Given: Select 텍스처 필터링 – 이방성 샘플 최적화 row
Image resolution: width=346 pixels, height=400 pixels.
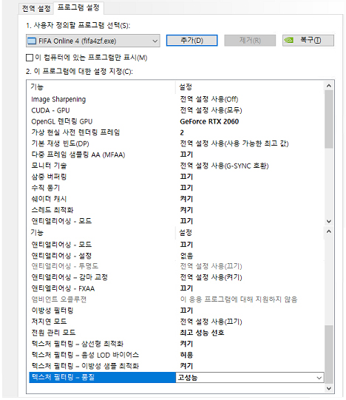Looking at the screenshot, I should tap(177, 366).
